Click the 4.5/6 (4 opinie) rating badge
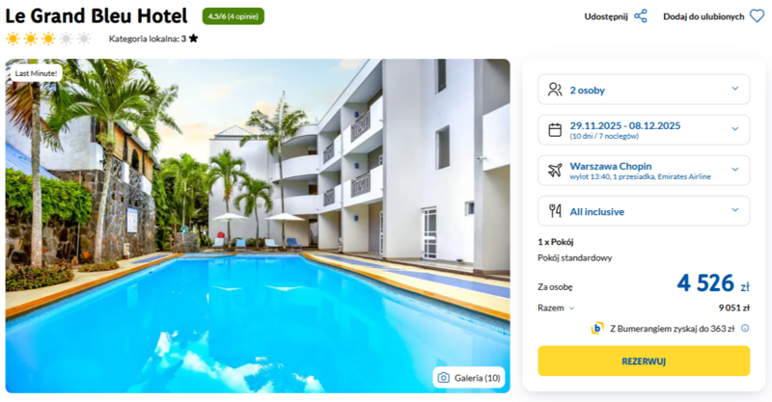Viewport: 772px width, 402px height. (x=234, y=16)
